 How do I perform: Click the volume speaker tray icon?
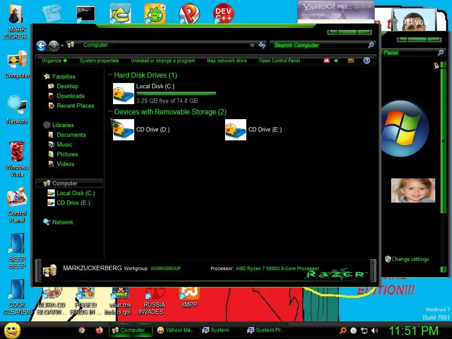[x=375, y=331]
